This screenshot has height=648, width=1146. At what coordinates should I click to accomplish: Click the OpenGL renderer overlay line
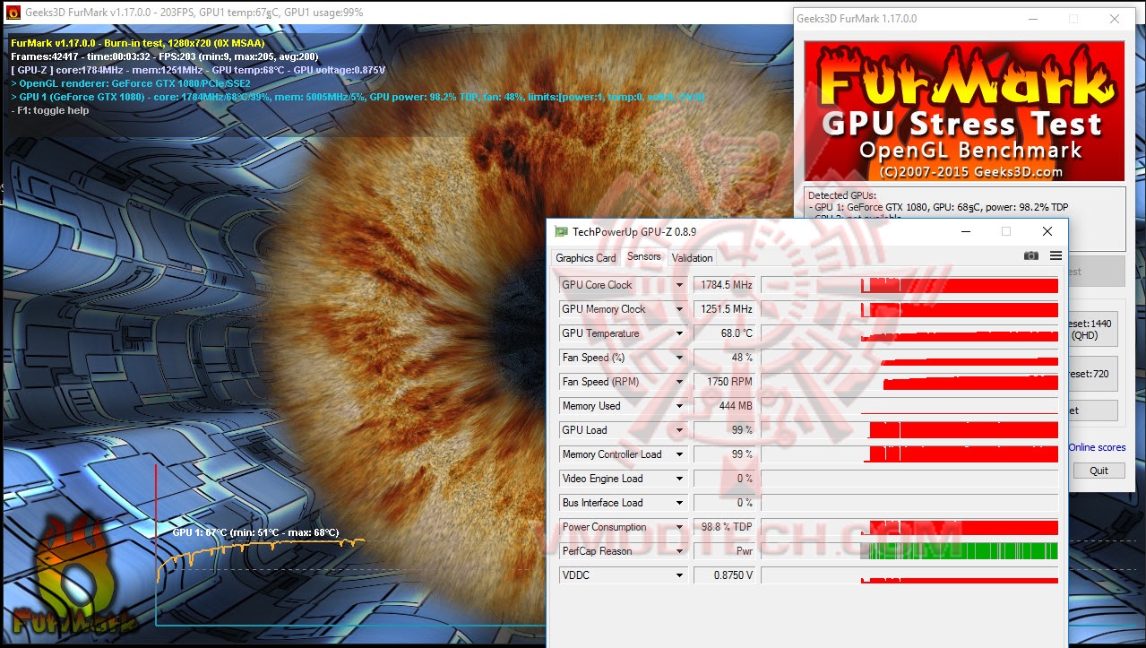pos(131,83)
